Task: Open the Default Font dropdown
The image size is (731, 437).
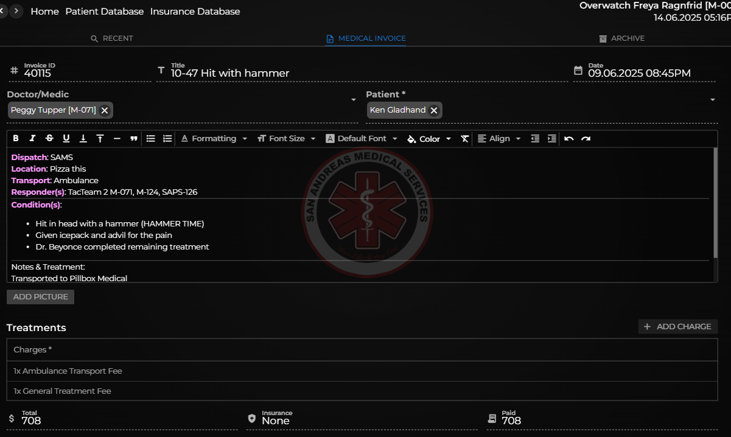Action: point(362,139)
